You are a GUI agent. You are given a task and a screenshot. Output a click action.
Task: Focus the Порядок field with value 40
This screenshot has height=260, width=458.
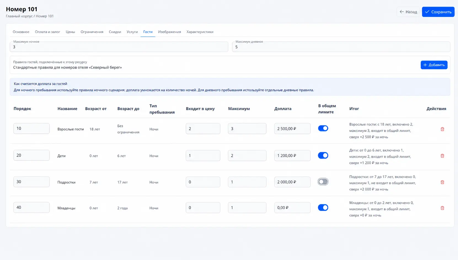(x=31, y=207)
